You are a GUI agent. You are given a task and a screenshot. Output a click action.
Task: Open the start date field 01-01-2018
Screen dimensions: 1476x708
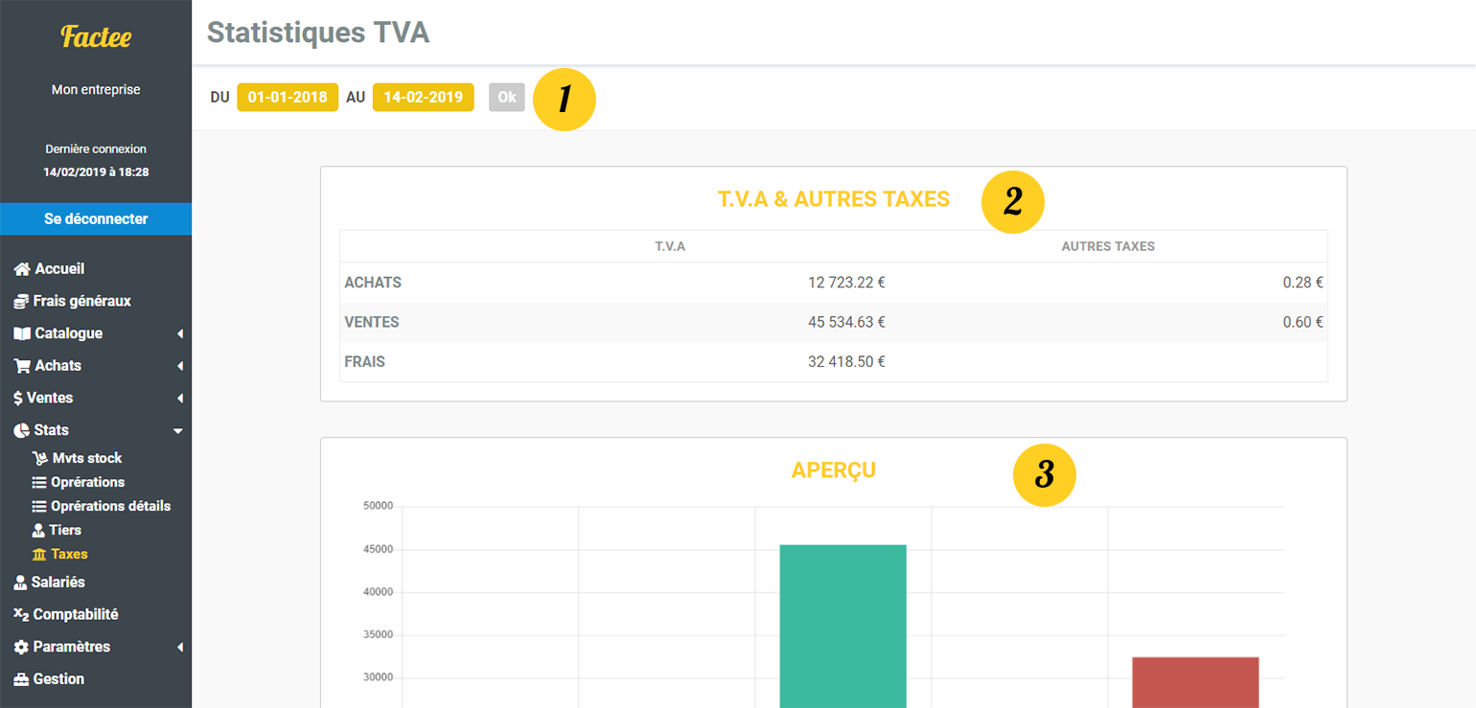287,97
